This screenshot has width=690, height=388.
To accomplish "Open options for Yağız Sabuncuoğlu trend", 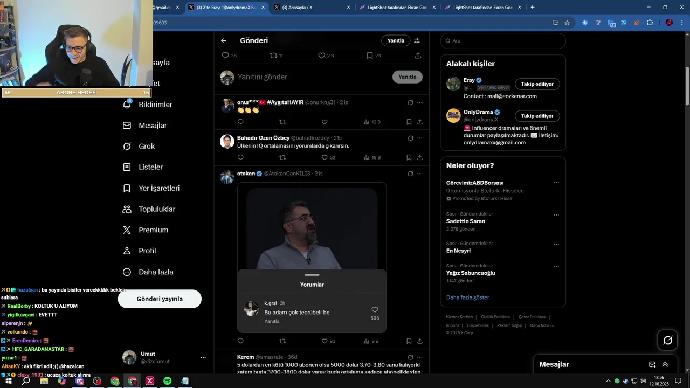I will 556,266.
